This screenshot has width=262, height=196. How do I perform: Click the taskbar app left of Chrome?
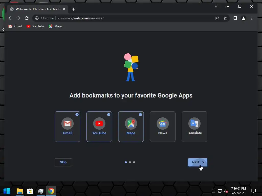pyautogui.click(x=41, y=191)
